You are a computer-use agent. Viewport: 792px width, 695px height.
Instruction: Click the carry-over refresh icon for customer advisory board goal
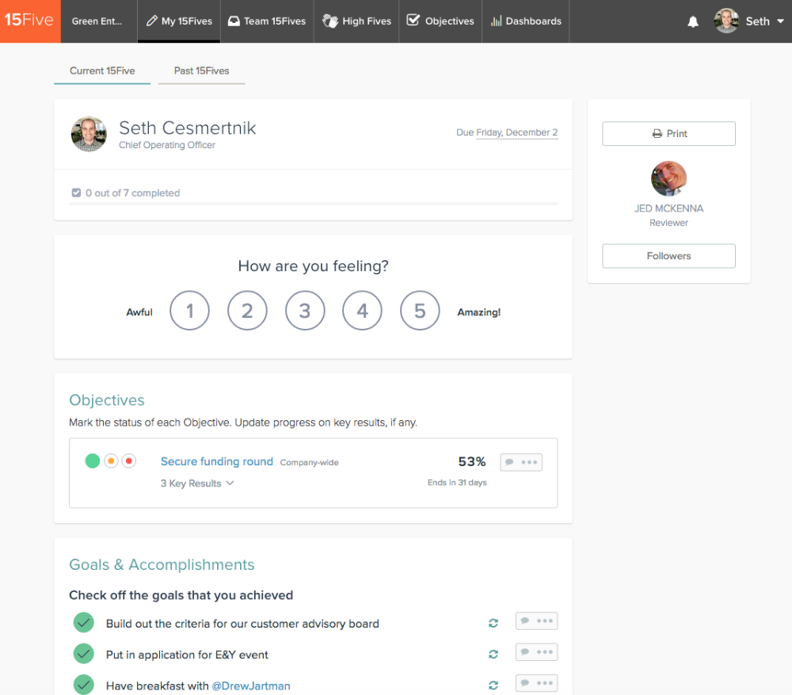point(493,623)
